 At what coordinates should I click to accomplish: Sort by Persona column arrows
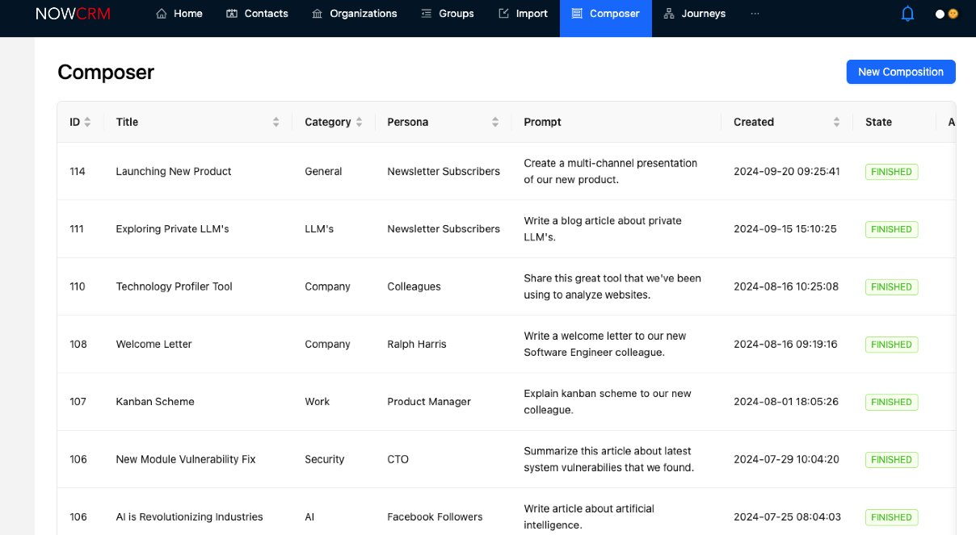495,122
